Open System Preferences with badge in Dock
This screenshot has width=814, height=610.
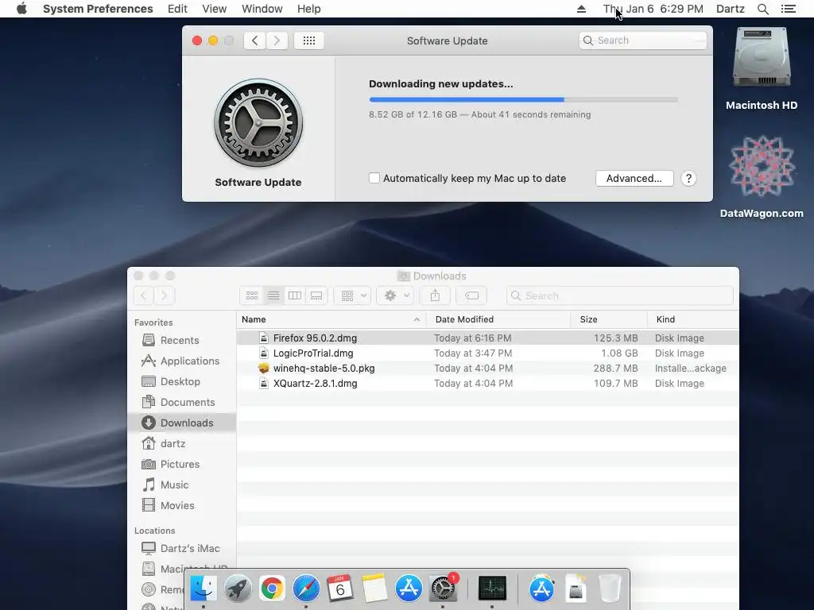pos(443,589)
